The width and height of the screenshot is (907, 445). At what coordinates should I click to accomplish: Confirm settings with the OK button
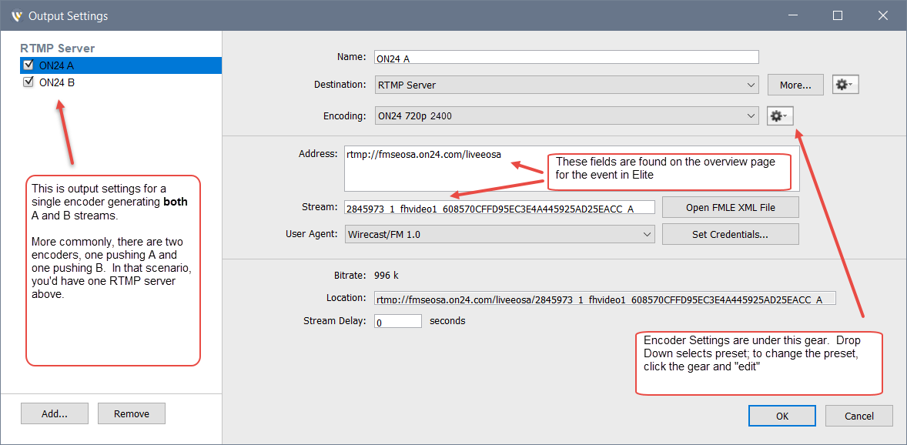[782, 416]
